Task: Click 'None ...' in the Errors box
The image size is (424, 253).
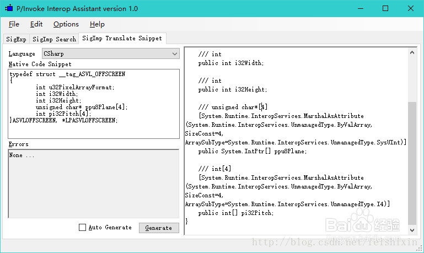Action: (x=22, y=155)
